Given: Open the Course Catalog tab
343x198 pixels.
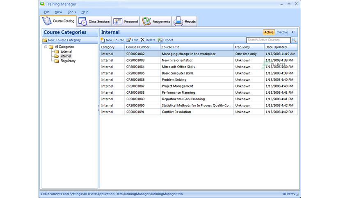Looking at the screenshot, I should coord(58,21).
